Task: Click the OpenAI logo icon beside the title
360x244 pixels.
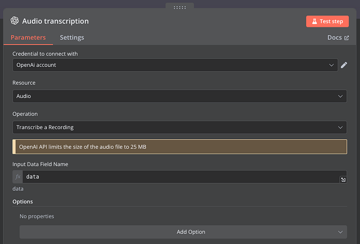Action: (14, 21)
